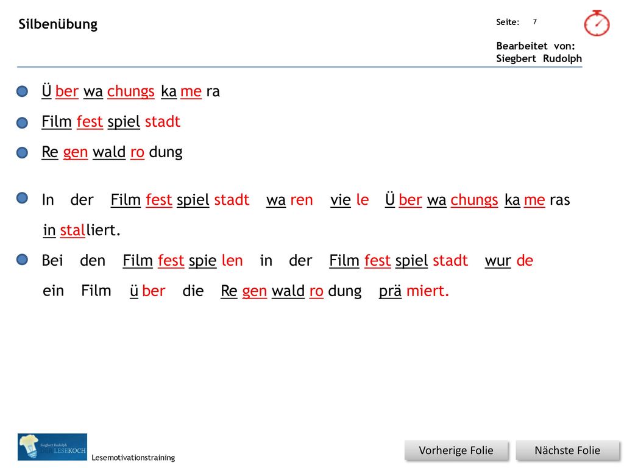Screen dimensions: 624x468
Task: Click the syllables 'wa ren'
Action: 289,200
